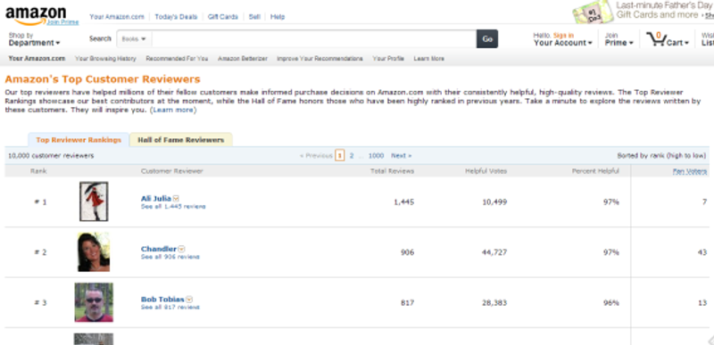Click the Go search button

coord(487,39)
